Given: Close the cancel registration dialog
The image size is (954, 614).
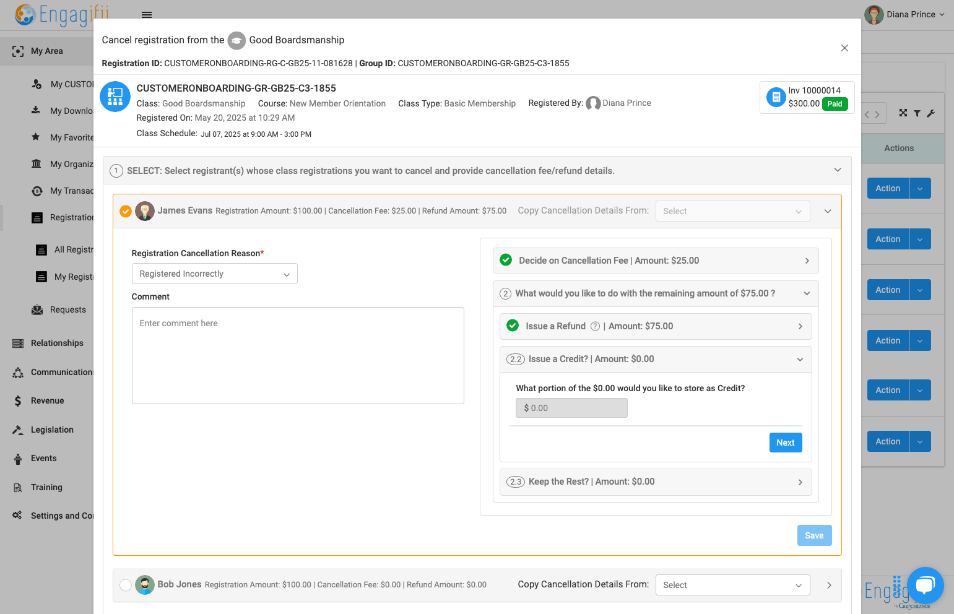Looking at the screenshot, I should 844,48.
